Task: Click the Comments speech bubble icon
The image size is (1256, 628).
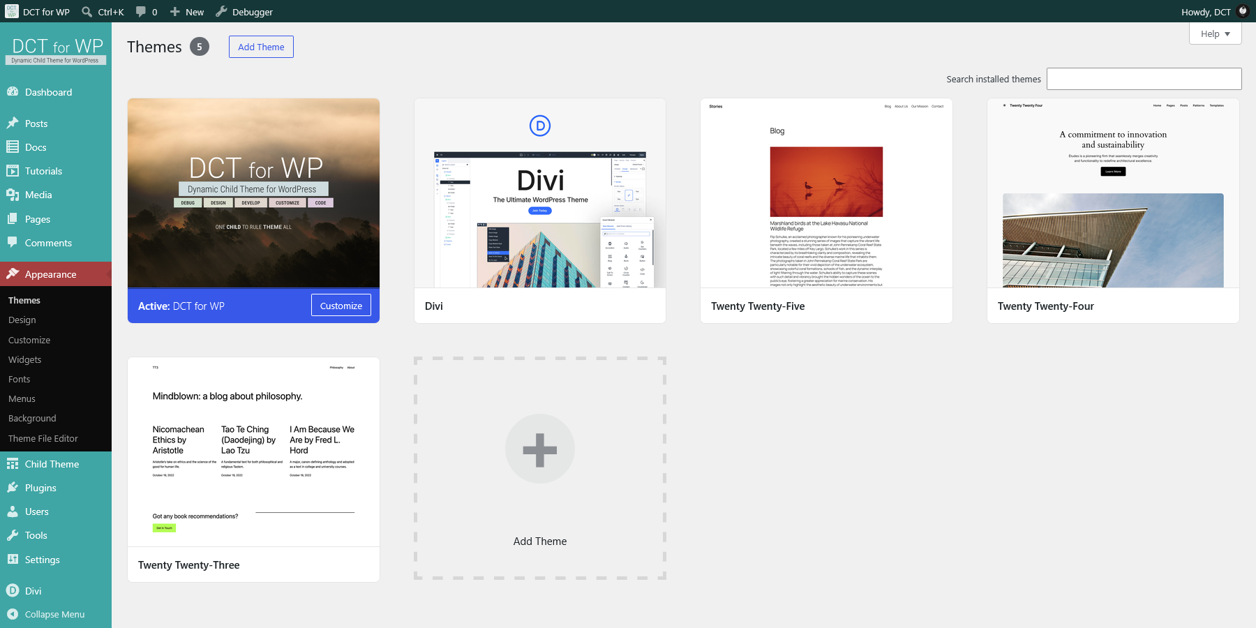Action: point(13,243)
